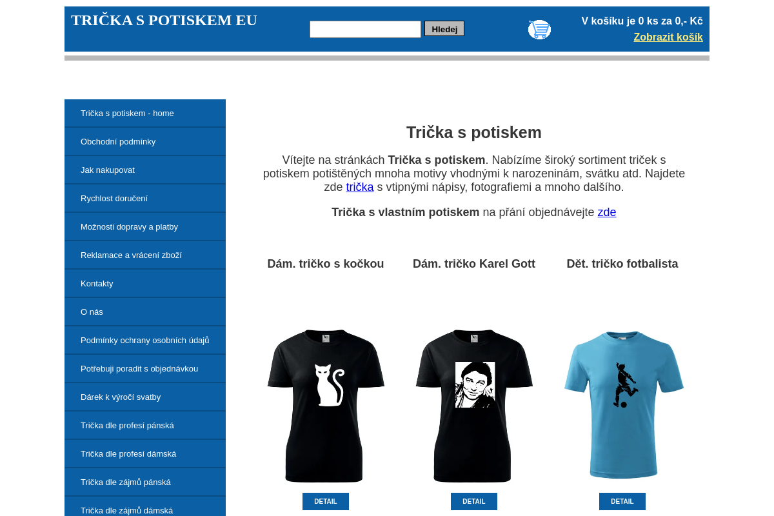Viewport: 774px width, 516px height.
Task: Follow the trička link in welcome text
Action: (x=360, y=187)
